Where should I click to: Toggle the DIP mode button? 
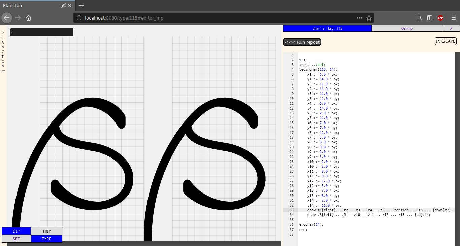(x=16, y=231)
